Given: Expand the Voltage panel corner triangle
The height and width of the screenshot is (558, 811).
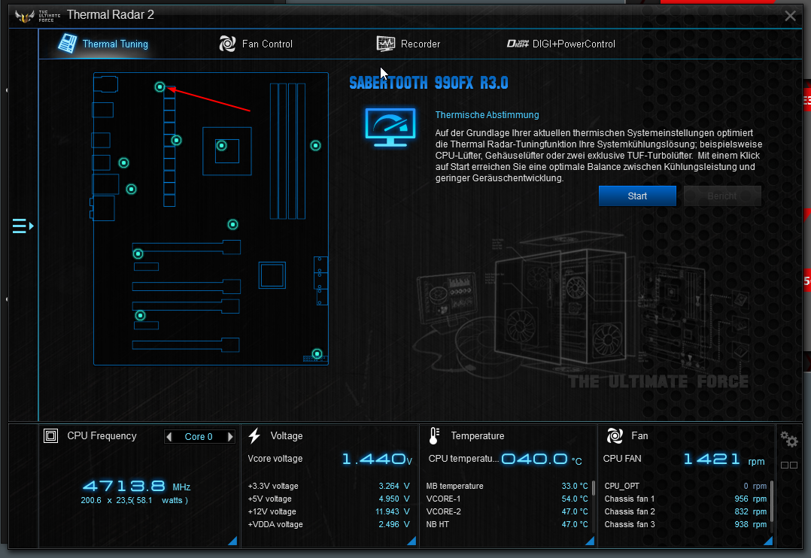Looking at the screenshot, I should click(412, 541).
